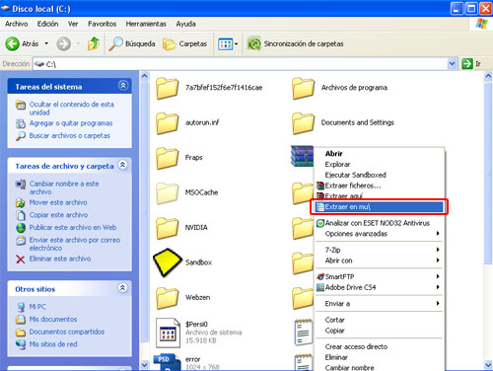
Task: Select the yellow Sandbox icon
Action: tap(167, 262)
